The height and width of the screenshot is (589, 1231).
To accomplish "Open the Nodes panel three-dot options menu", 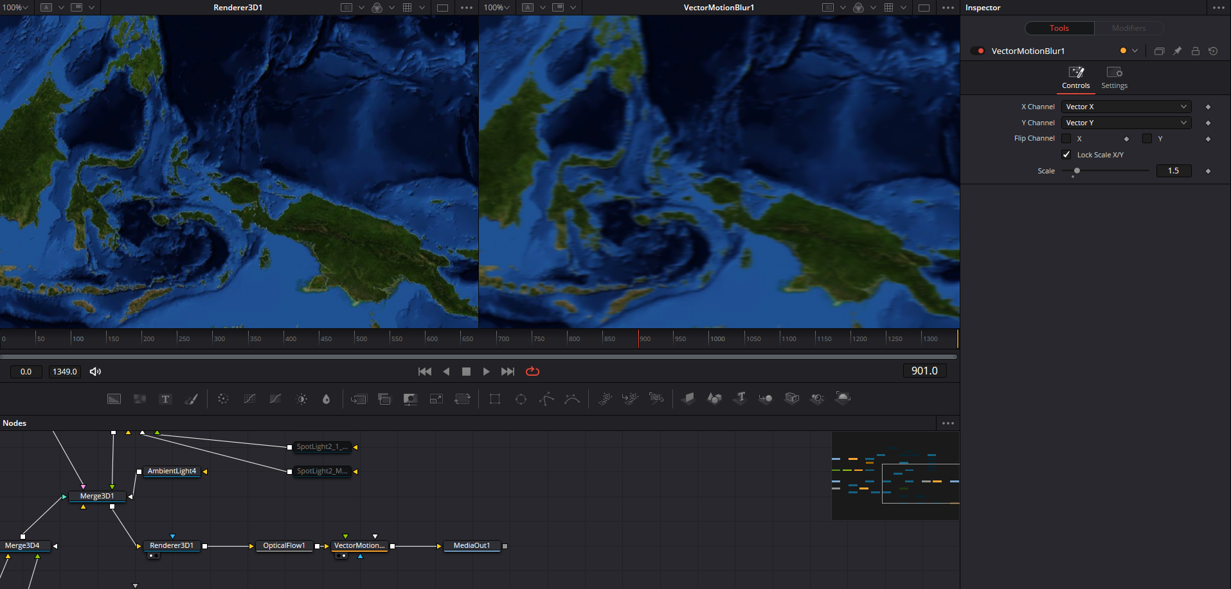I will pyautogui.click(x=948, y=423).
